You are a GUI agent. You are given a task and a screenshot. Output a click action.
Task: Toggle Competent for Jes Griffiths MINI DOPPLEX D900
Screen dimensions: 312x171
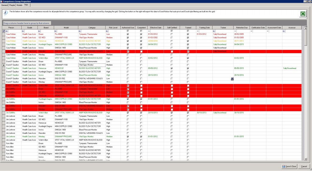point(141,99)
